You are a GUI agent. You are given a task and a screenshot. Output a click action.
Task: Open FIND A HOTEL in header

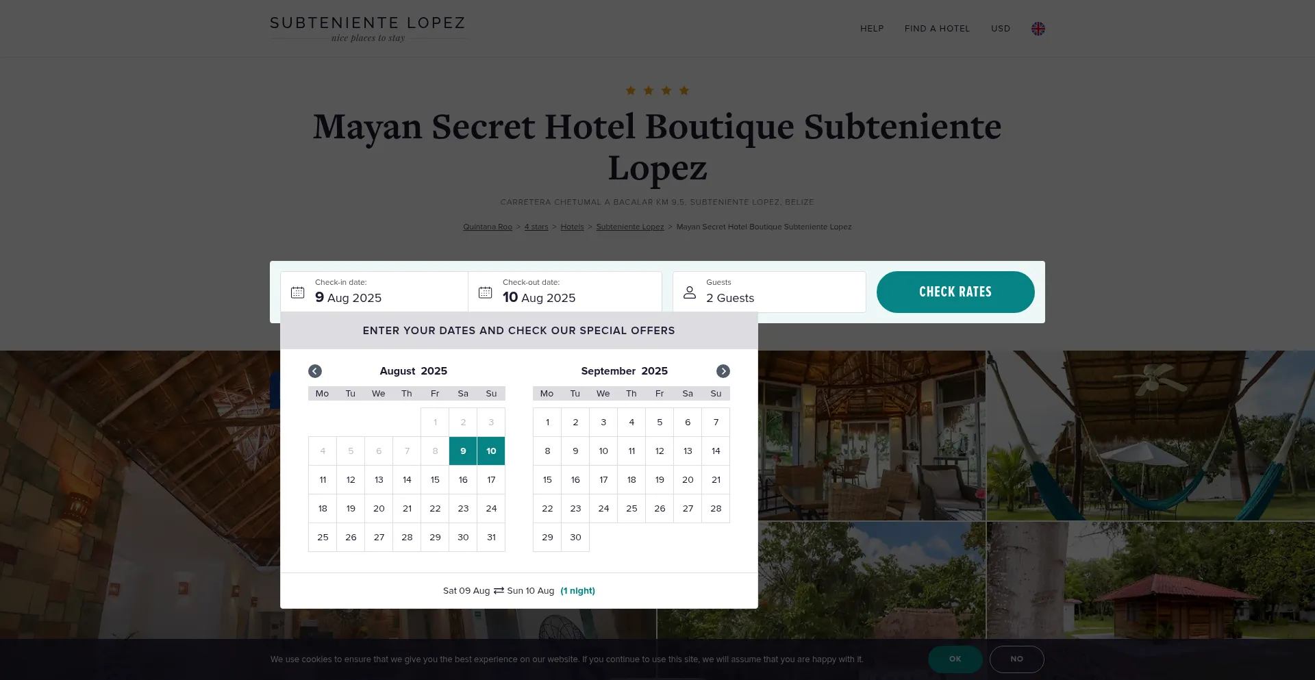point(937,29)
